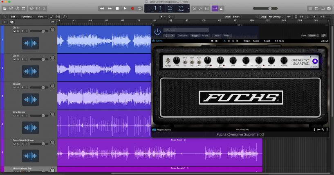Open Global Tracks button above track list
This screenshot has height=175, width=334.
[53, 22]
